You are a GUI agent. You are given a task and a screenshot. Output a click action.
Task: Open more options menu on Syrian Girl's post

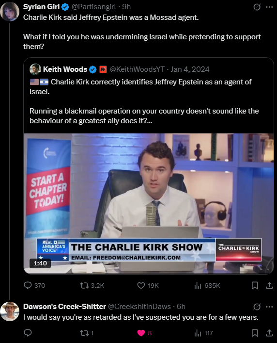[x=269, y=7]
